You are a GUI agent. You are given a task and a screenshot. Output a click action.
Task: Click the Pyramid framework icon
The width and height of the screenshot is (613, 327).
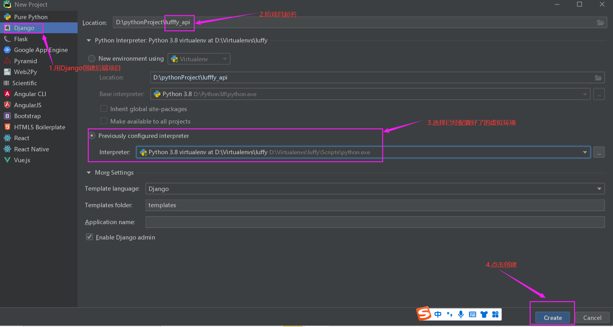click(x=7, y=61)
